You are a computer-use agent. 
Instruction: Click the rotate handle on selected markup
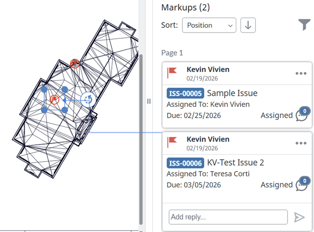(87, 99)
